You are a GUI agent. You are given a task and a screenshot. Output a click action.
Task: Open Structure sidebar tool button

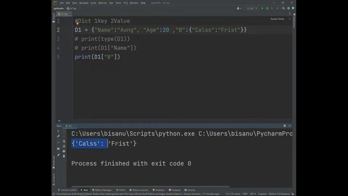pos(54,179)
